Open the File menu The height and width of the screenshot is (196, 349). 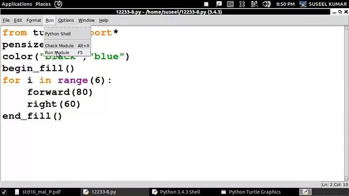(x=6, y=20)
